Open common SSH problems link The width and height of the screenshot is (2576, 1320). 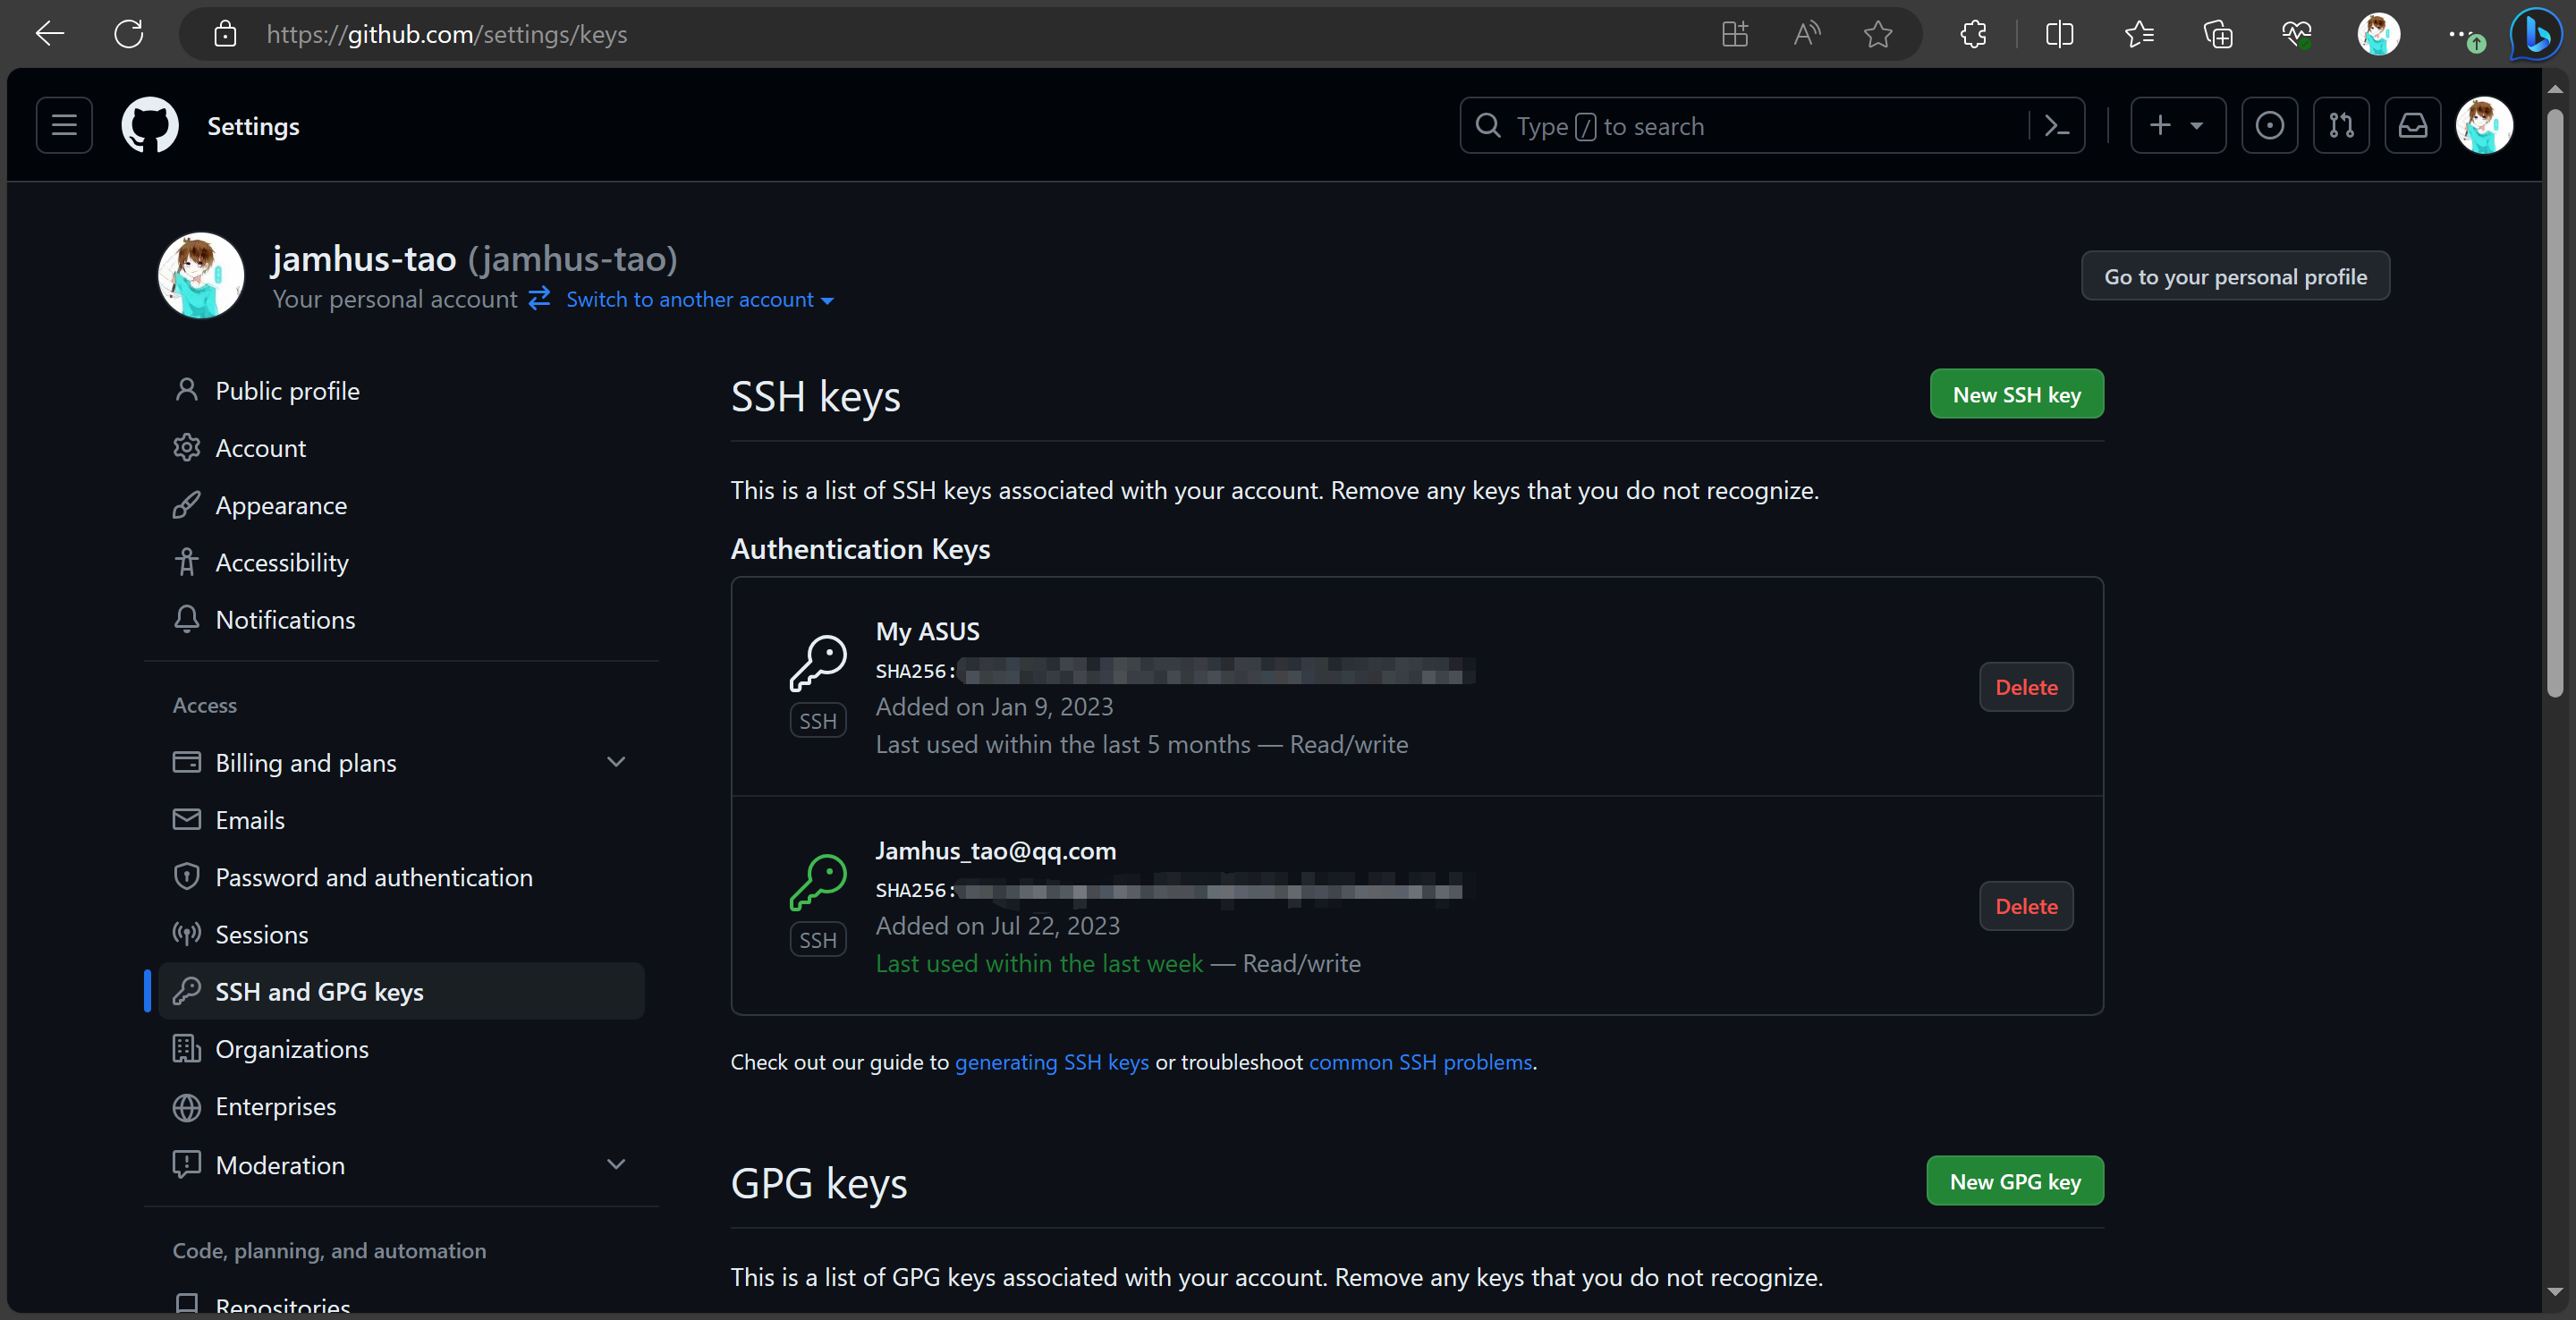click(x=1420, y=1062)
